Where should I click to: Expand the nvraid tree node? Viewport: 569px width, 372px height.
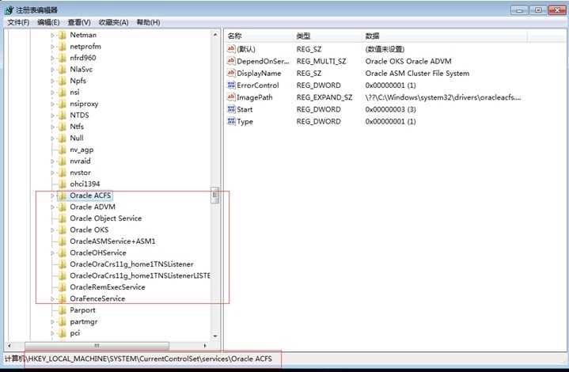point(52,161)
